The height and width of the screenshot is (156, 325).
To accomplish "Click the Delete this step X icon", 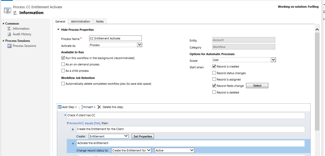I will (x=99, y=107).
